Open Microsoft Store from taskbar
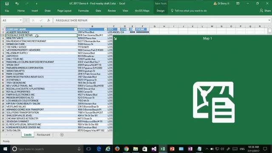Viewport: 272px width, 153px height. coord(144,149)
